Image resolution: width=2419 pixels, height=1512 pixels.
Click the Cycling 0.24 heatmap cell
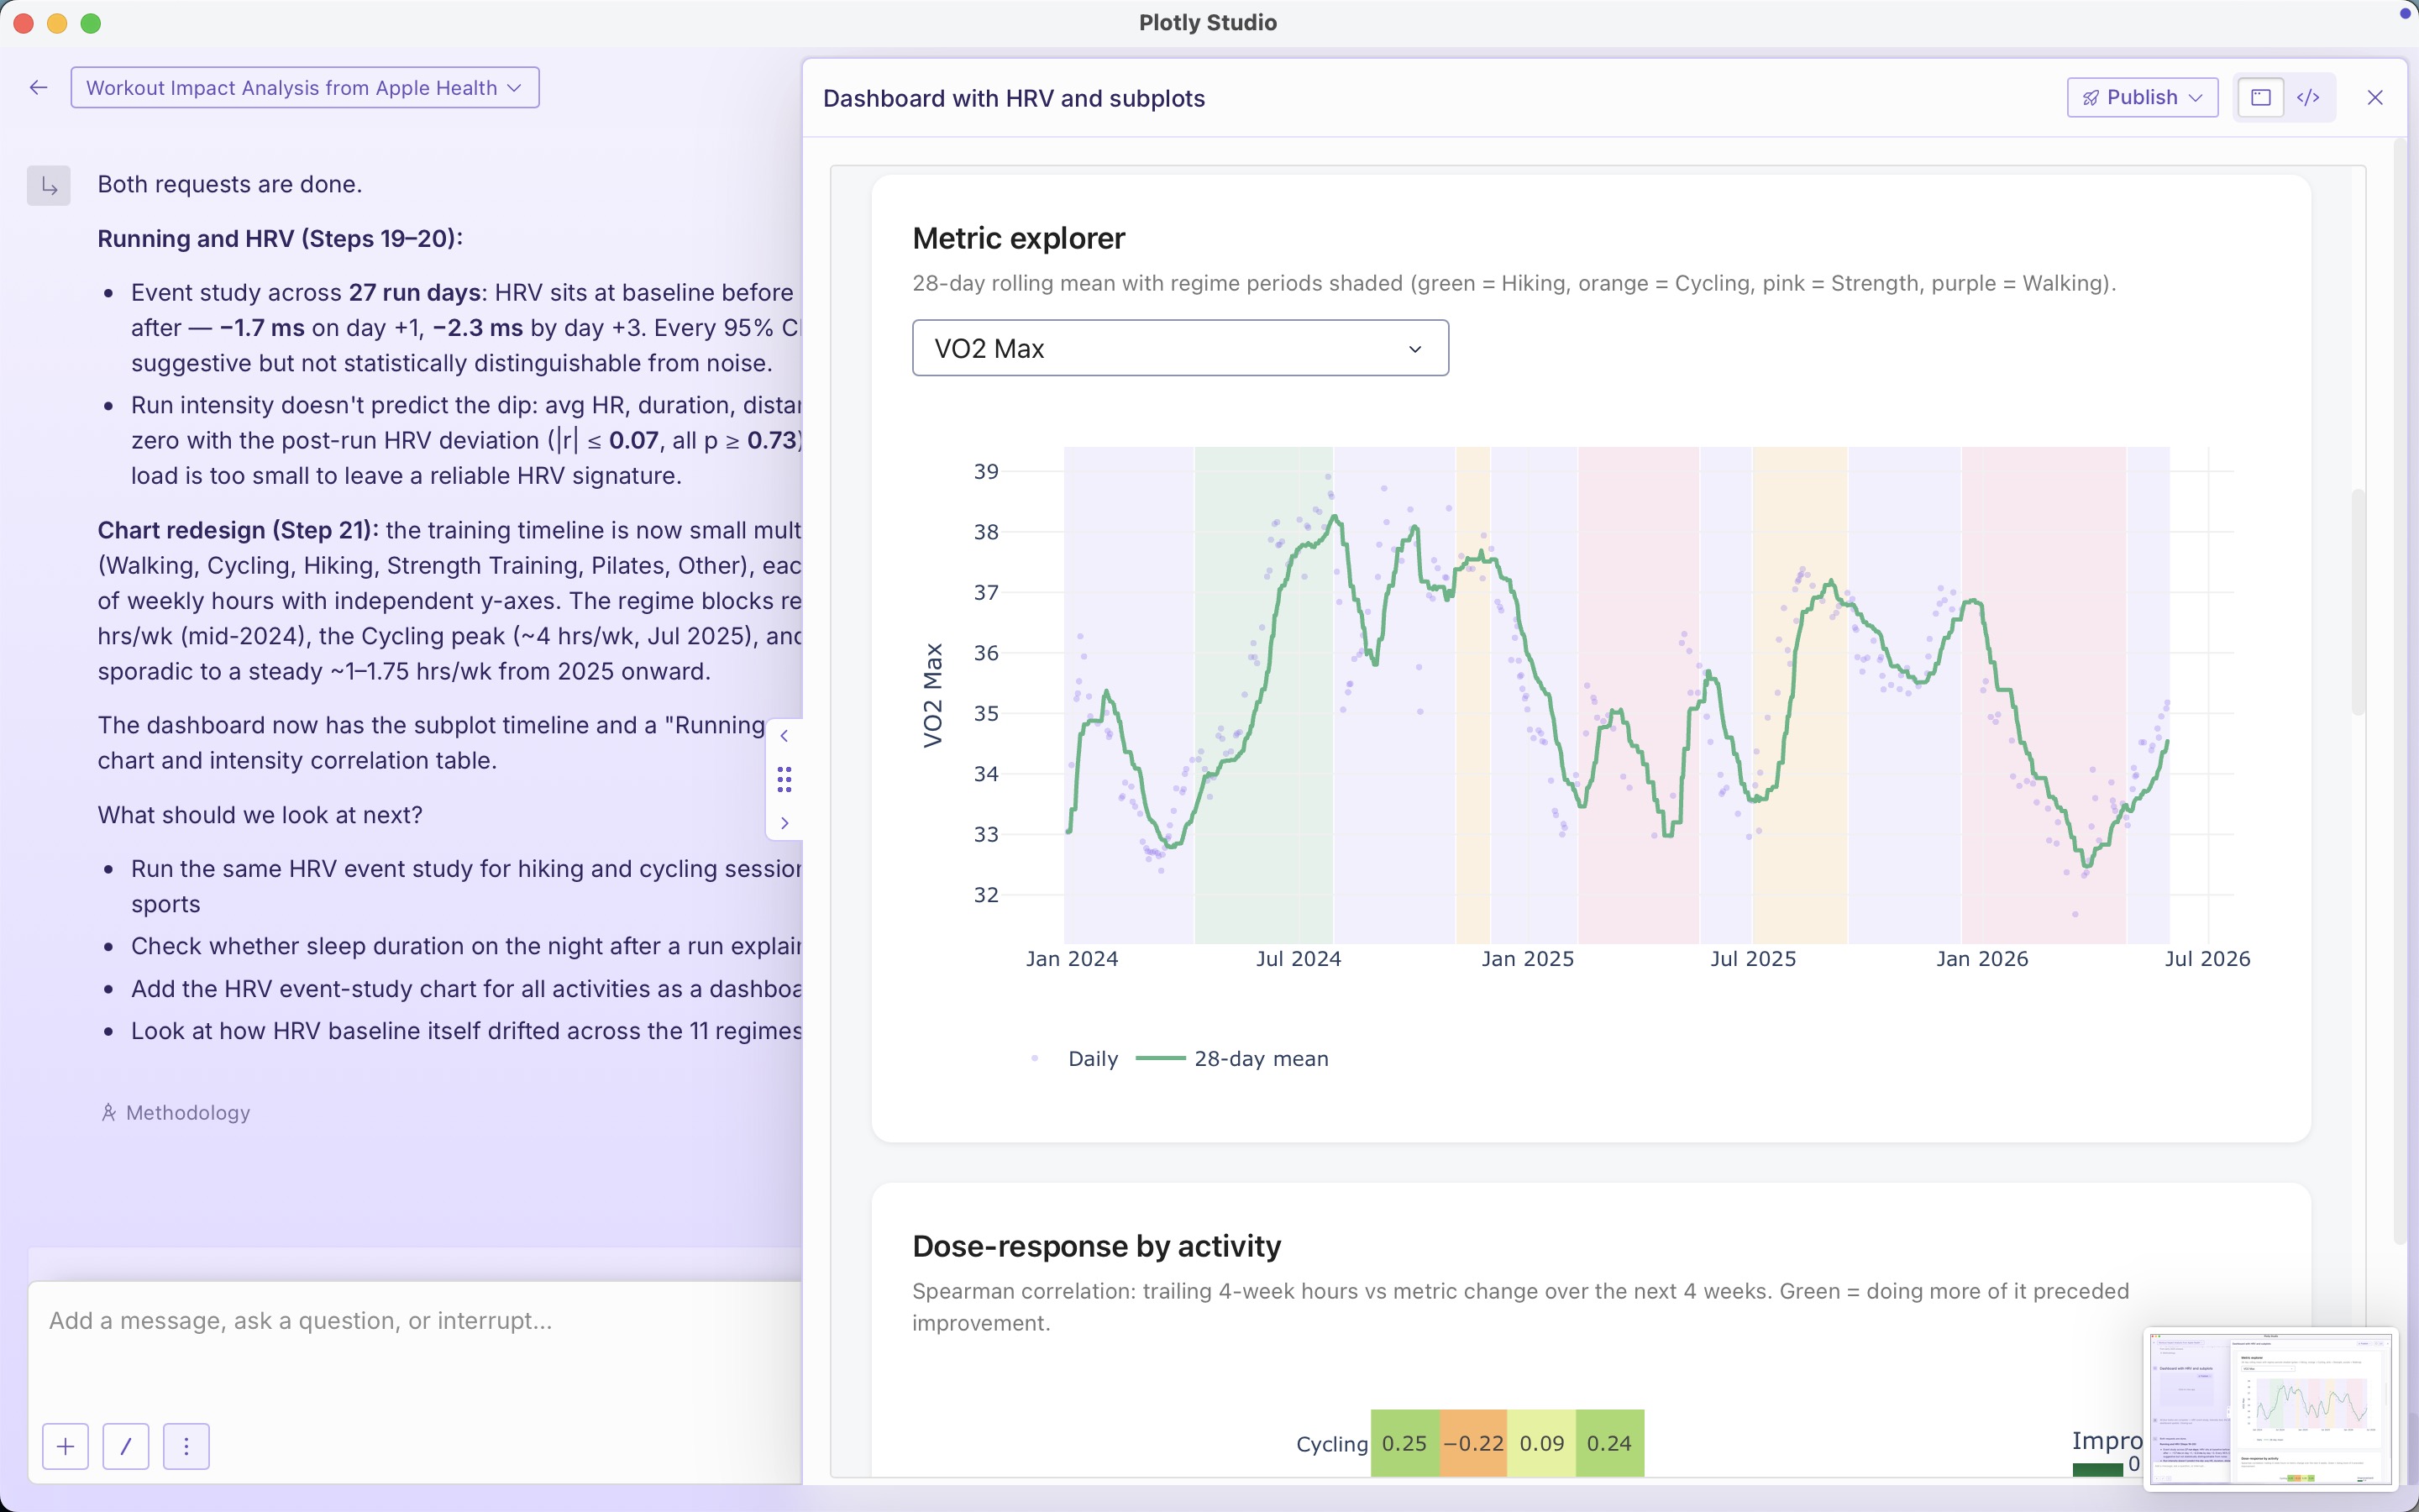pos(1609,1443)
